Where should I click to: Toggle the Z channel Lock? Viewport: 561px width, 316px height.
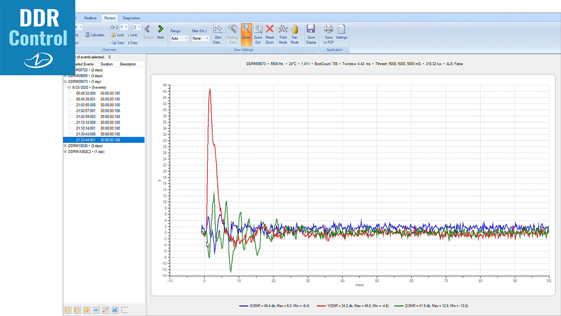click(133, 35)
